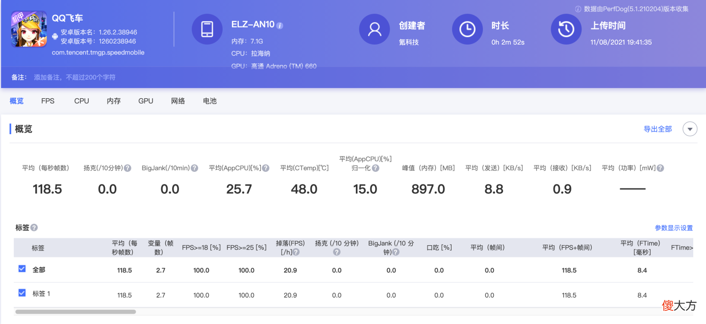Open help icon next to 平均（功率）[mW]
Screen dimensions: 706x324
pos(660,168)
